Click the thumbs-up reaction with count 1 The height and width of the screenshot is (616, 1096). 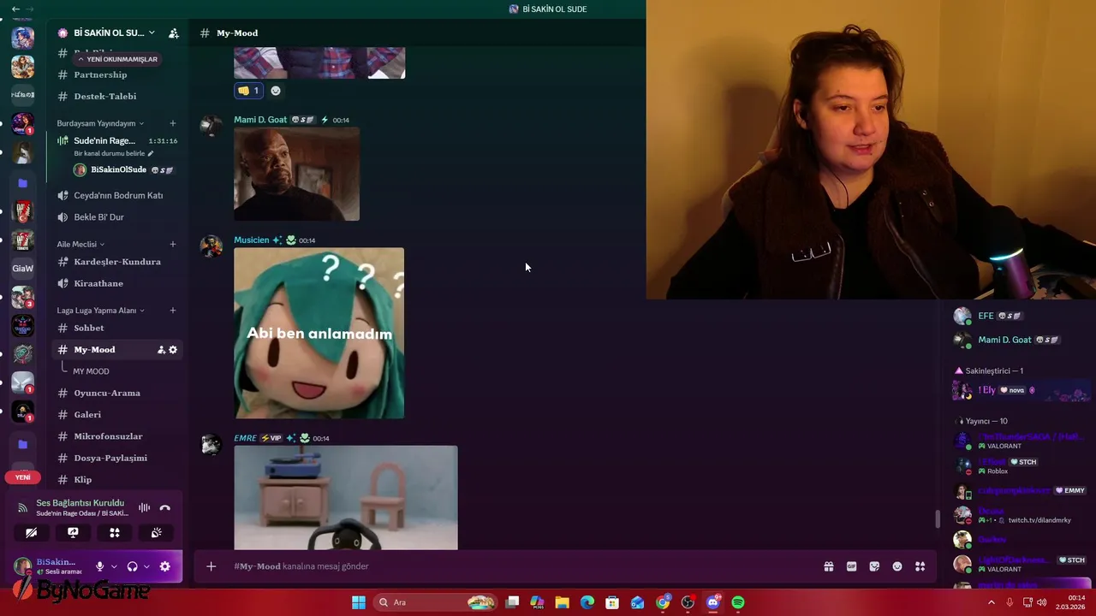[x=248, y=91]
